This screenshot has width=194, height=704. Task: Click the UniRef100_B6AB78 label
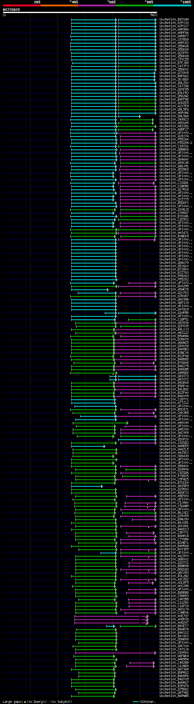(x=174, y=629)
